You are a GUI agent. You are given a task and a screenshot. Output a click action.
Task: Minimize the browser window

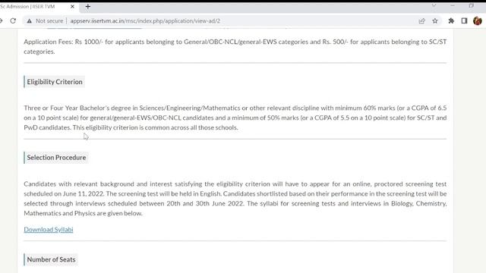click(453, 5)
